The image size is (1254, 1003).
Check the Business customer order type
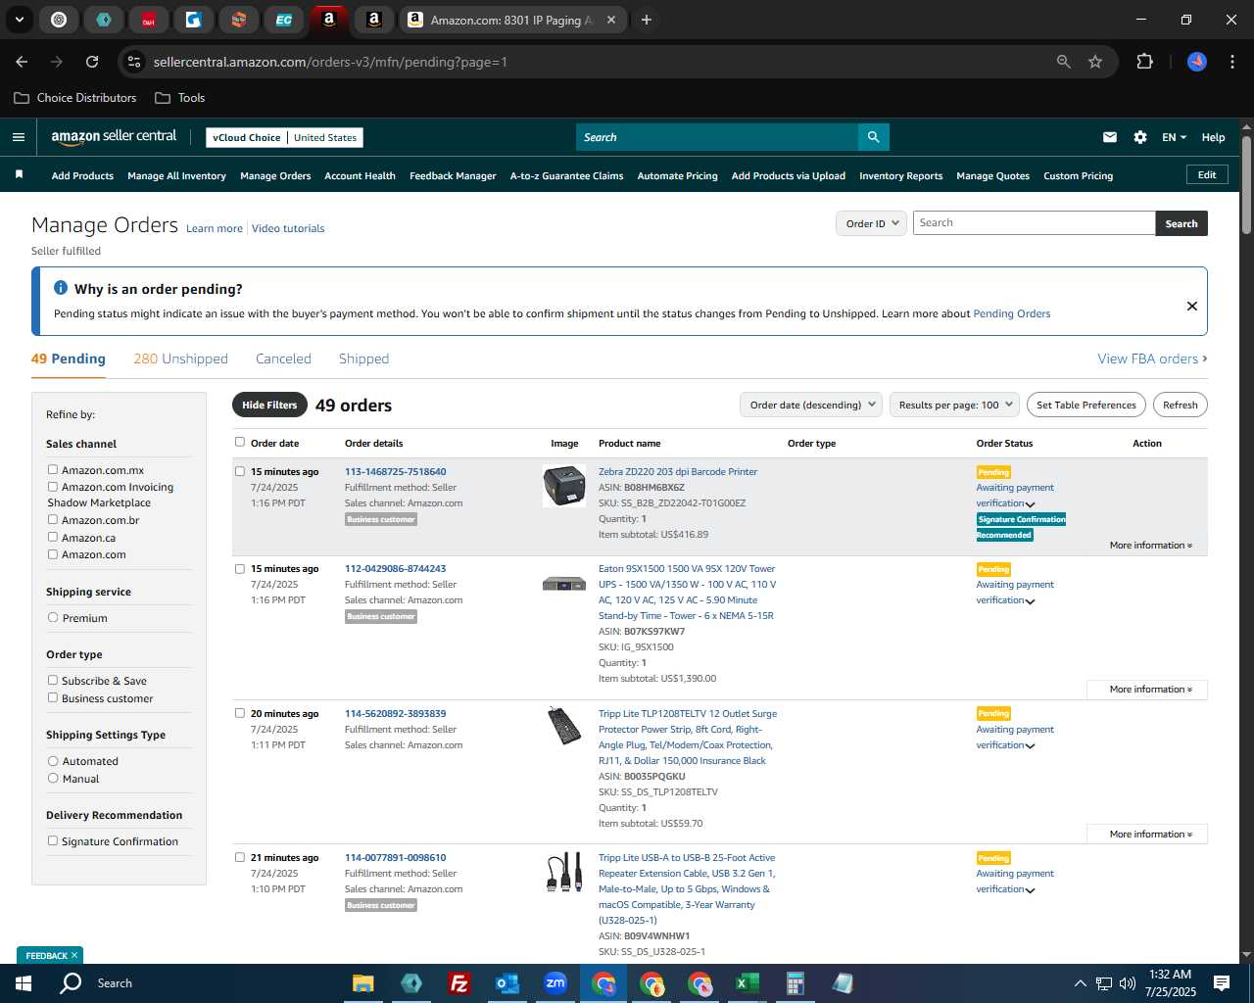pos(53,698)
